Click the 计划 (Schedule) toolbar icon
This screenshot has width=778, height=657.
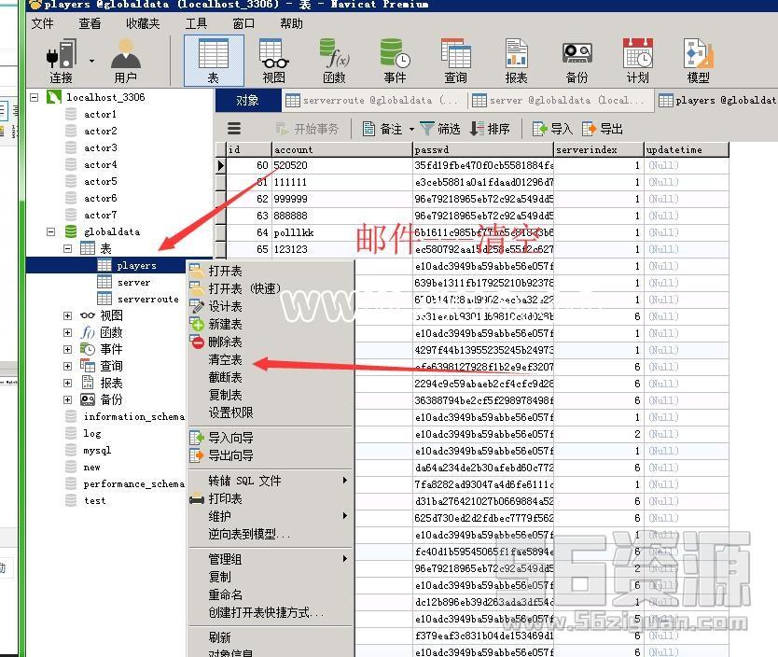[x=637, y=60]
